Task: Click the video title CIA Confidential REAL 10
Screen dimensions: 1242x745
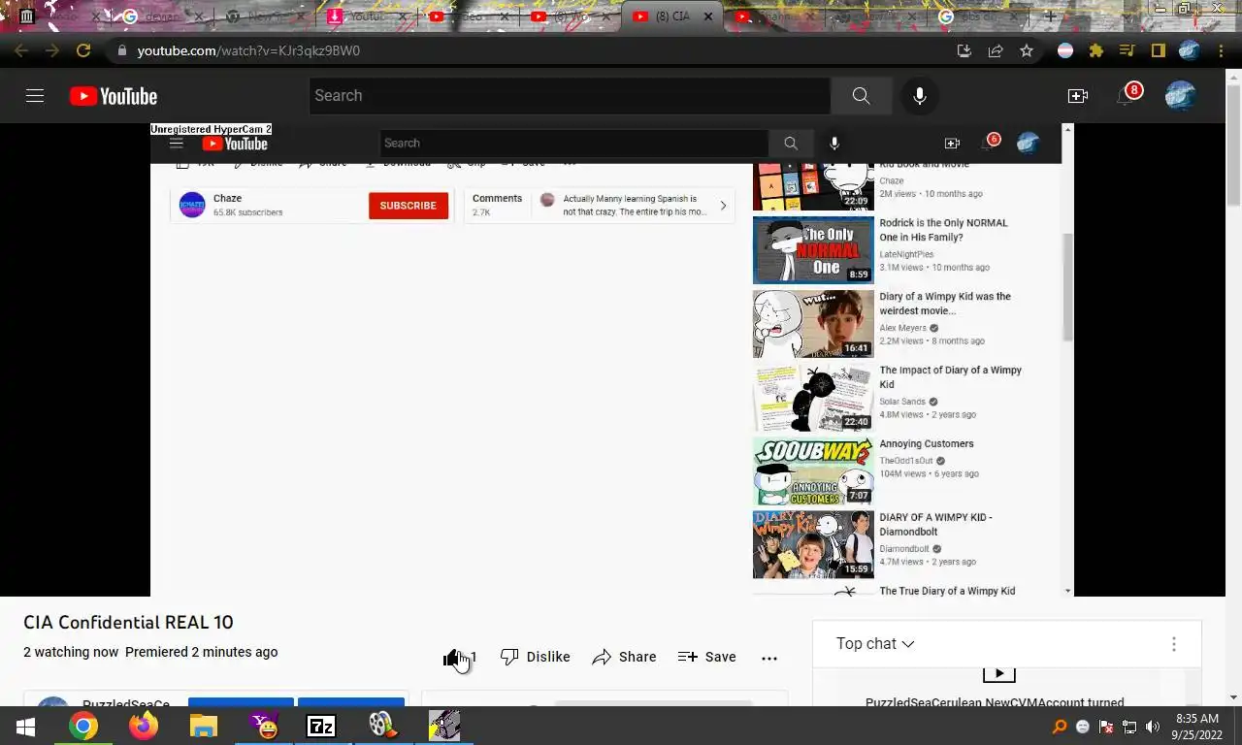Action: click(x=128, y=623)
